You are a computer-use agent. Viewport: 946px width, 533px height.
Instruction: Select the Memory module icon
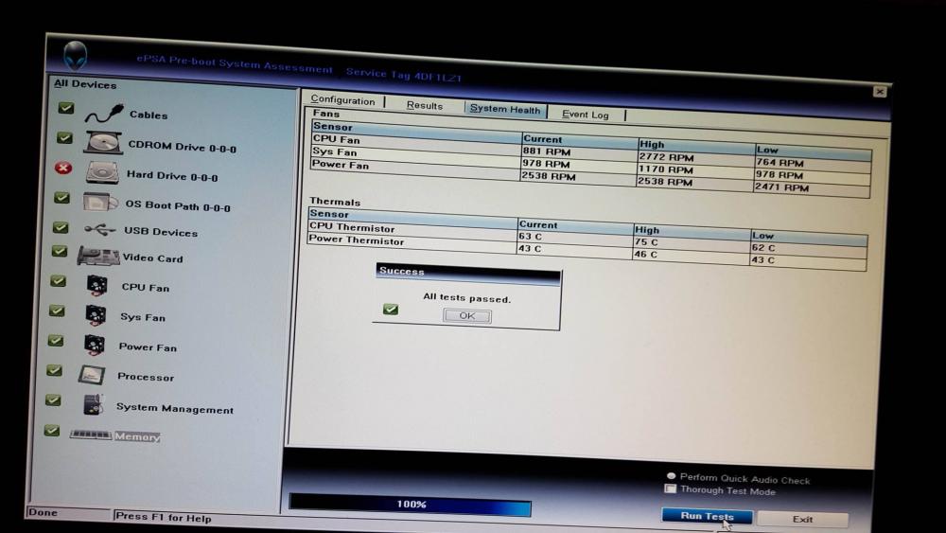click(x=91, y=435)
